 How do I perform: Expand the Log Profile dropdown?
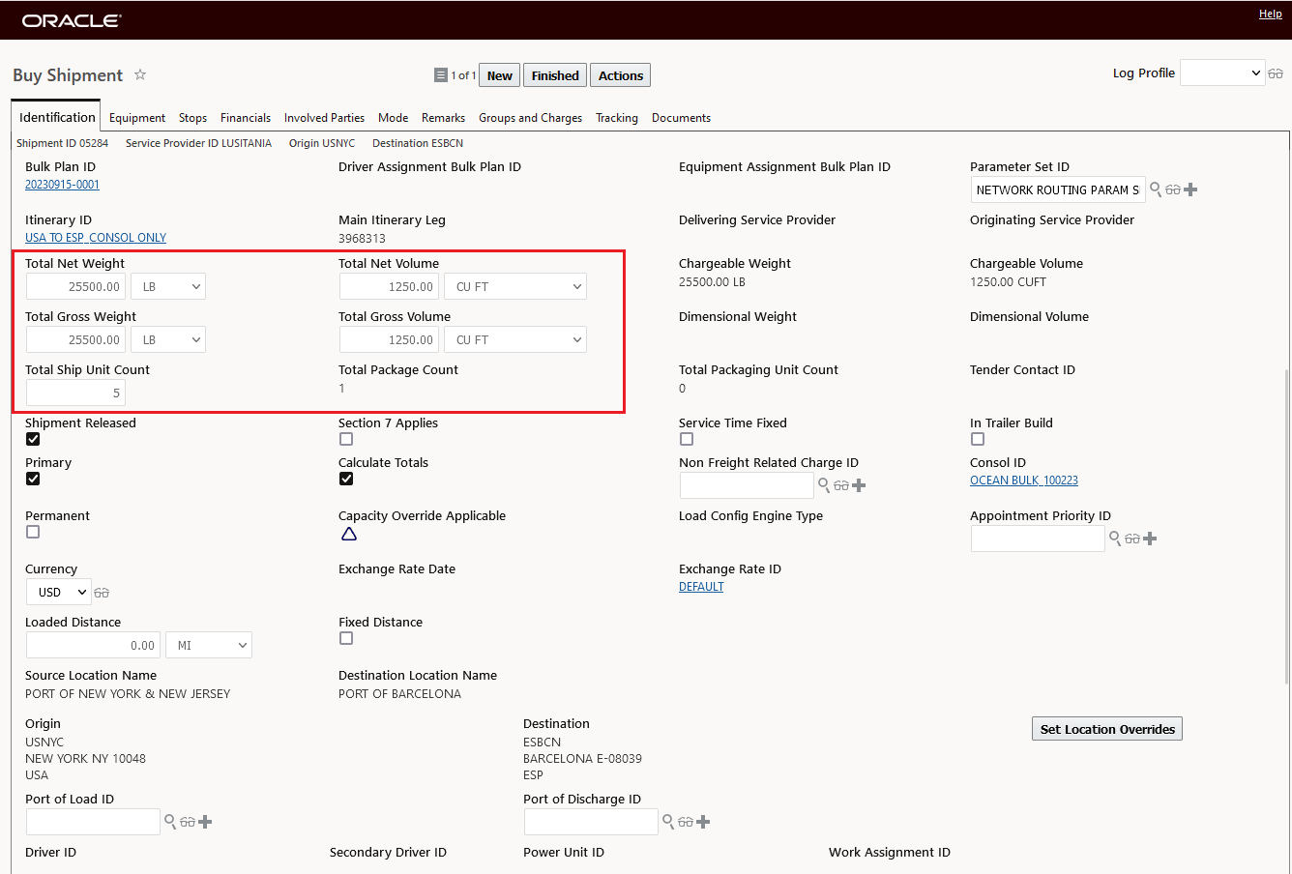(x=1222, y=73)
